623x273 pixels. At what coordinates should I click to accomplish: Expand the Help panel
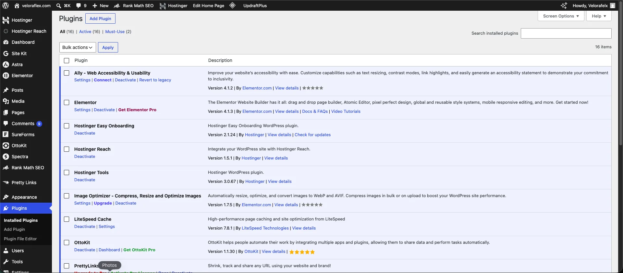599,16
